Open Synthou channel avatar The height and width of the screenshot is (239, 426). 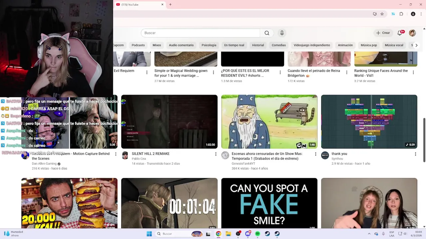coord(325,155)
